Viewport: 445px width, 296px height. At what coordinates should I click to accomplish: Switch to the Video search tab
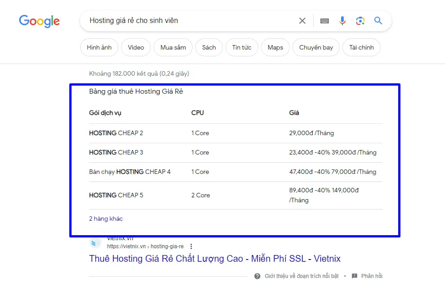pyautogui.click(x=135, y=47)
